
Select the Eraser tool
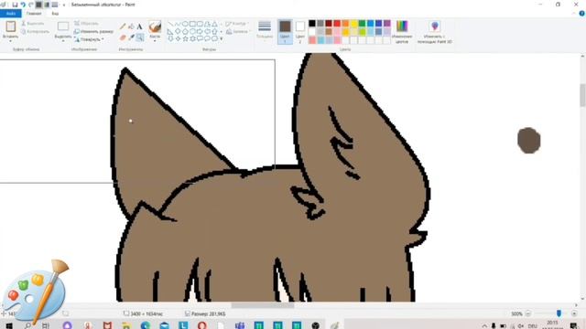pyautogui.click(x=123, y=37)
